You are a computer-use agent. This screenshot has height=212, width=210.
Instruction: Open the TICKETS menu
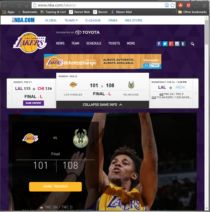[114, 43]
